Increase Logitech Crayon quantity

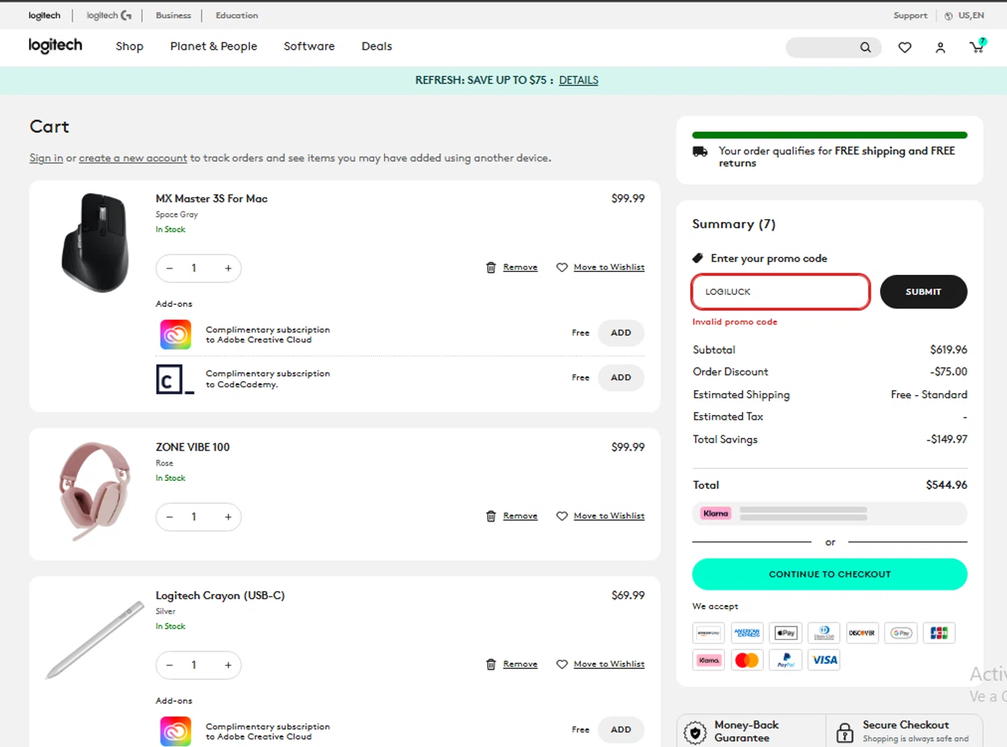(228, 666)
